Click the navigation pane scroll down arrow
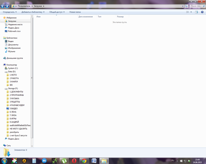 coord(32,146)
